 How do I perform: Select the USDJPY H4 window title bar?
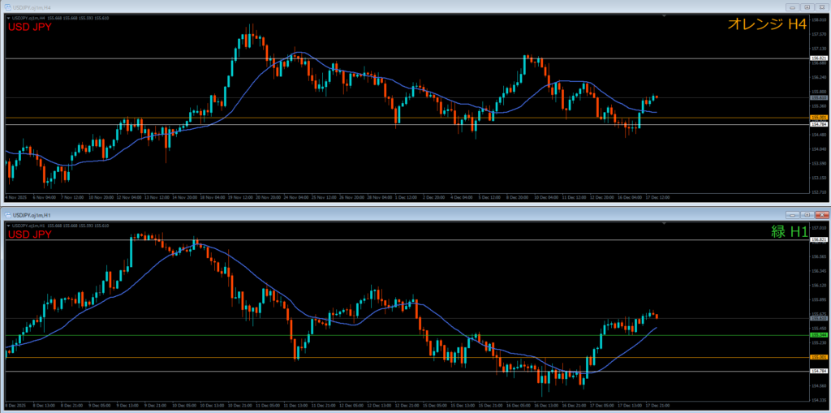click(x=325, y=6)
